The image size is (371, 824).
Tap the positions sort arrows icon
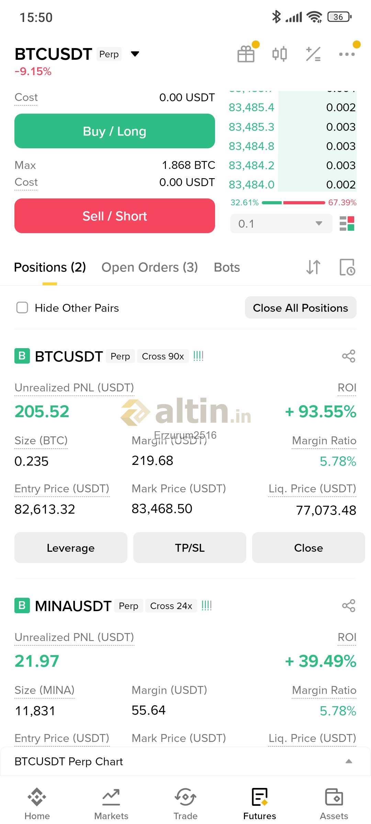click(313, 267)
